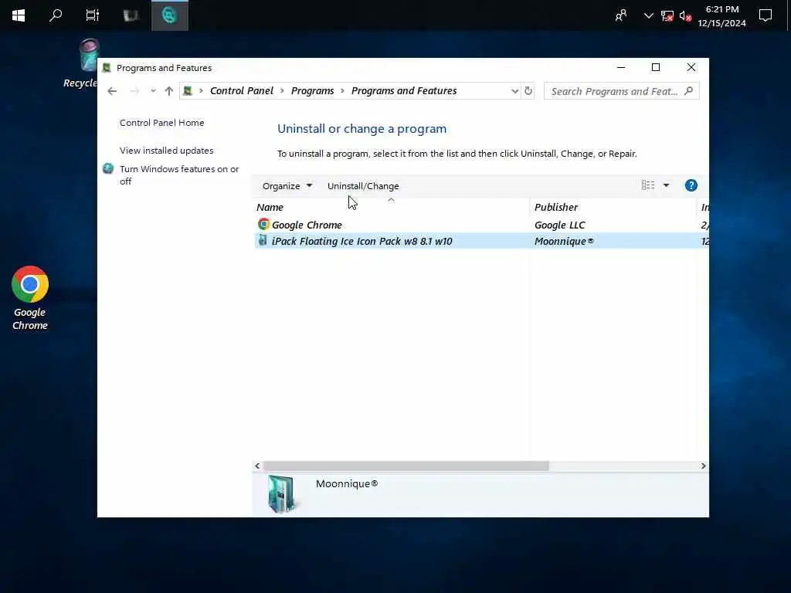
Task: Click the address bar Control Panel icon
Action: tap(188, 91)
